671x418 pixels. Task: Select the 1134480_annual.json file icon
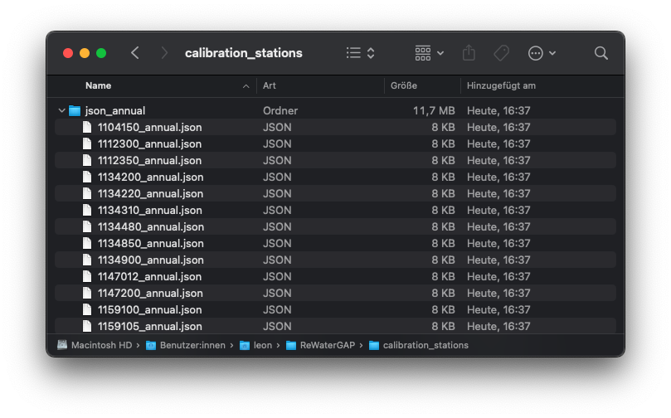click(87, 226)
